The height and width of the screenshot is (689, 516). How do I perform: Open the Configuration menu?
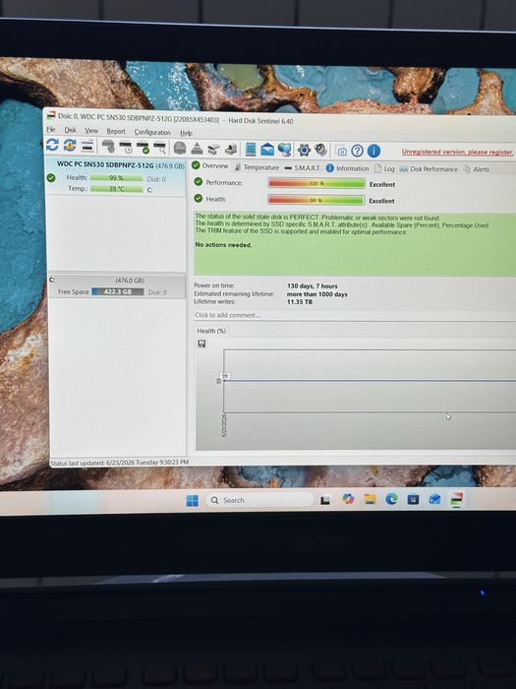click(x=152, y=132)
